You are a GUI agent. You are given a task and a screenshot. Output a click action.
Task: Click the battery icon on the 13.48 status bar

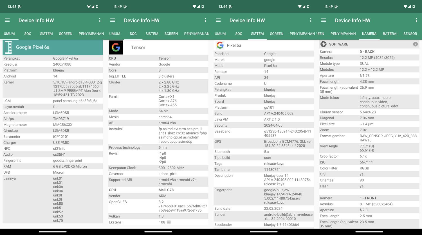coord(97,6)
